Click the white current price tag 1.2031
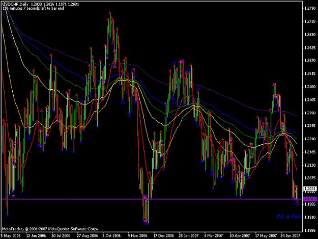The height and width of the screenshot is (239, 318). 310,189
